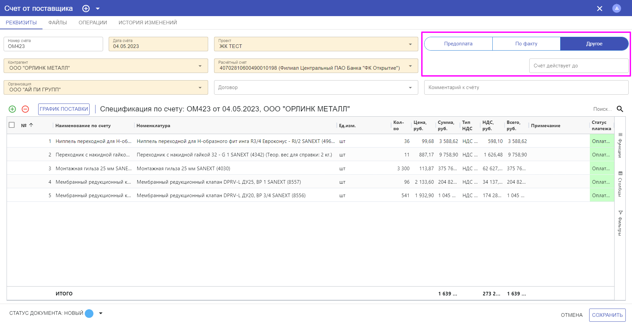The image size is (632, 325).
Task: Sort by Статус платежа column header
Action: pos(601,125)
